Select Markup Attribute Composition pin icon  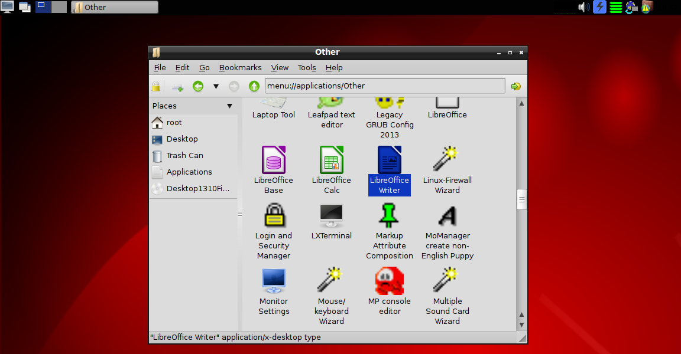(x=389, y=215)
